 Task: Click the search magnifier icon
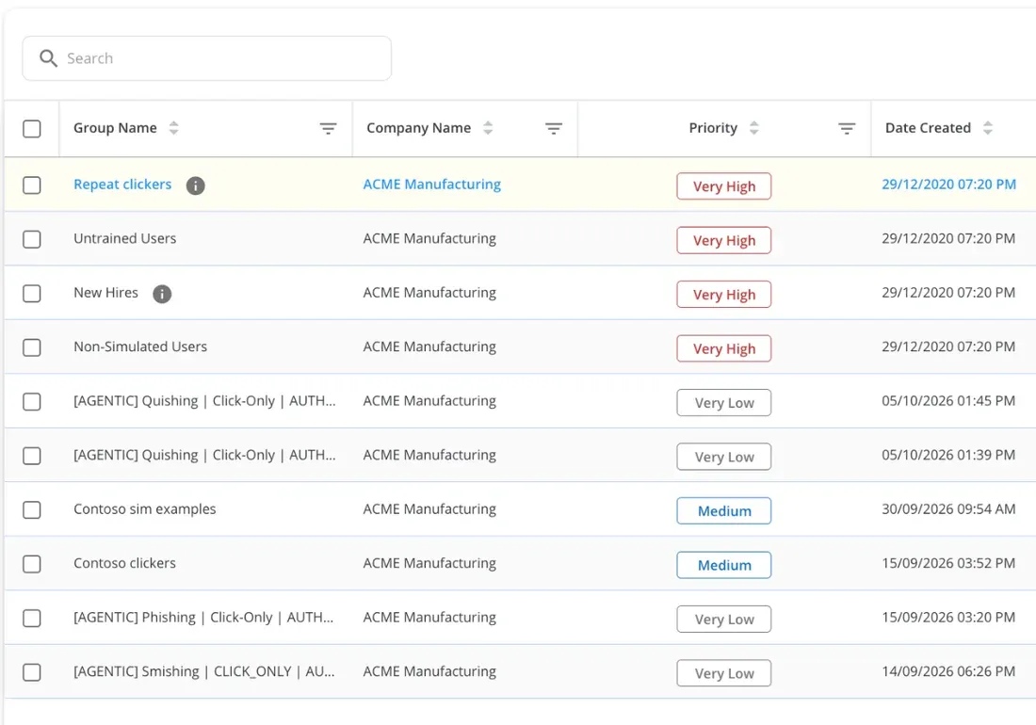(x=48, y=58)
